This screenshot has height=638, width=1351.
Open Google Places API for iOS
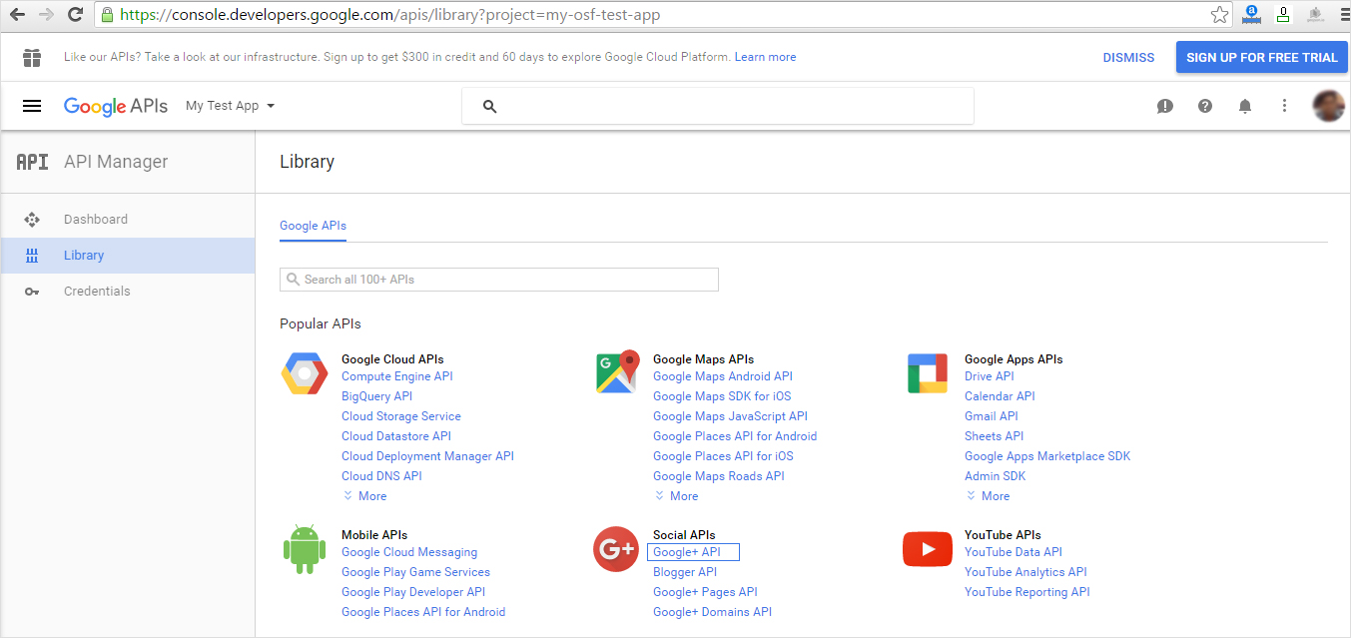point(723,456)
